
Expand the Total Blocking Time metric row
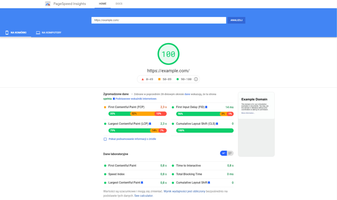[x=189, y=174]
